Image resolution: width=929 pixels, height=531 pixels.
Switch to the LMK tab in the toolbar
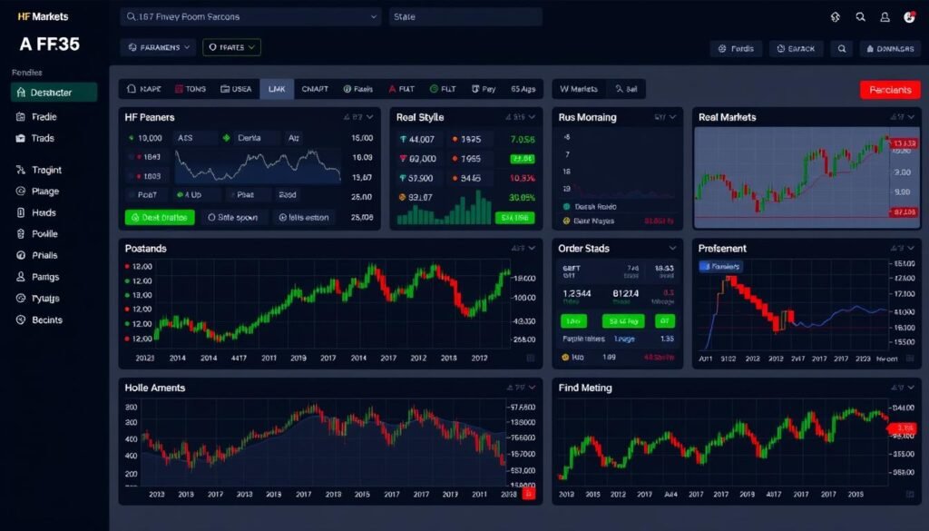click(x=276, y=88)
